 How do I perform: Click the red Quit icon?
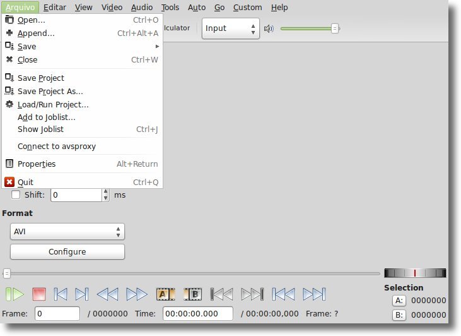tap(9, 182)
